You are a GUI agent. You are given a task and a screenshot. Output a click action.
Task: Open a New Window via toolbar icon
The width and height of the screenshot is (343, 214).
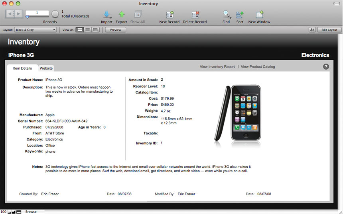(259, 14)
